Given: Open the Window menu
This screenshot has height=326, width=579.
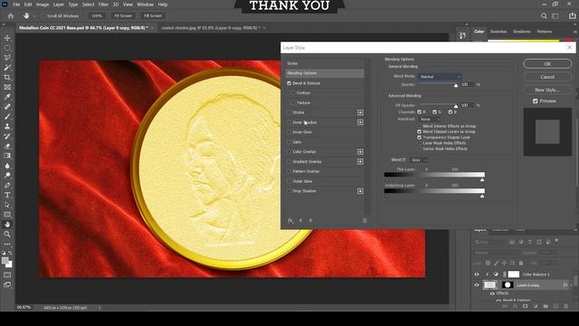Looking at the screenshot, I should tap(145, 5).
